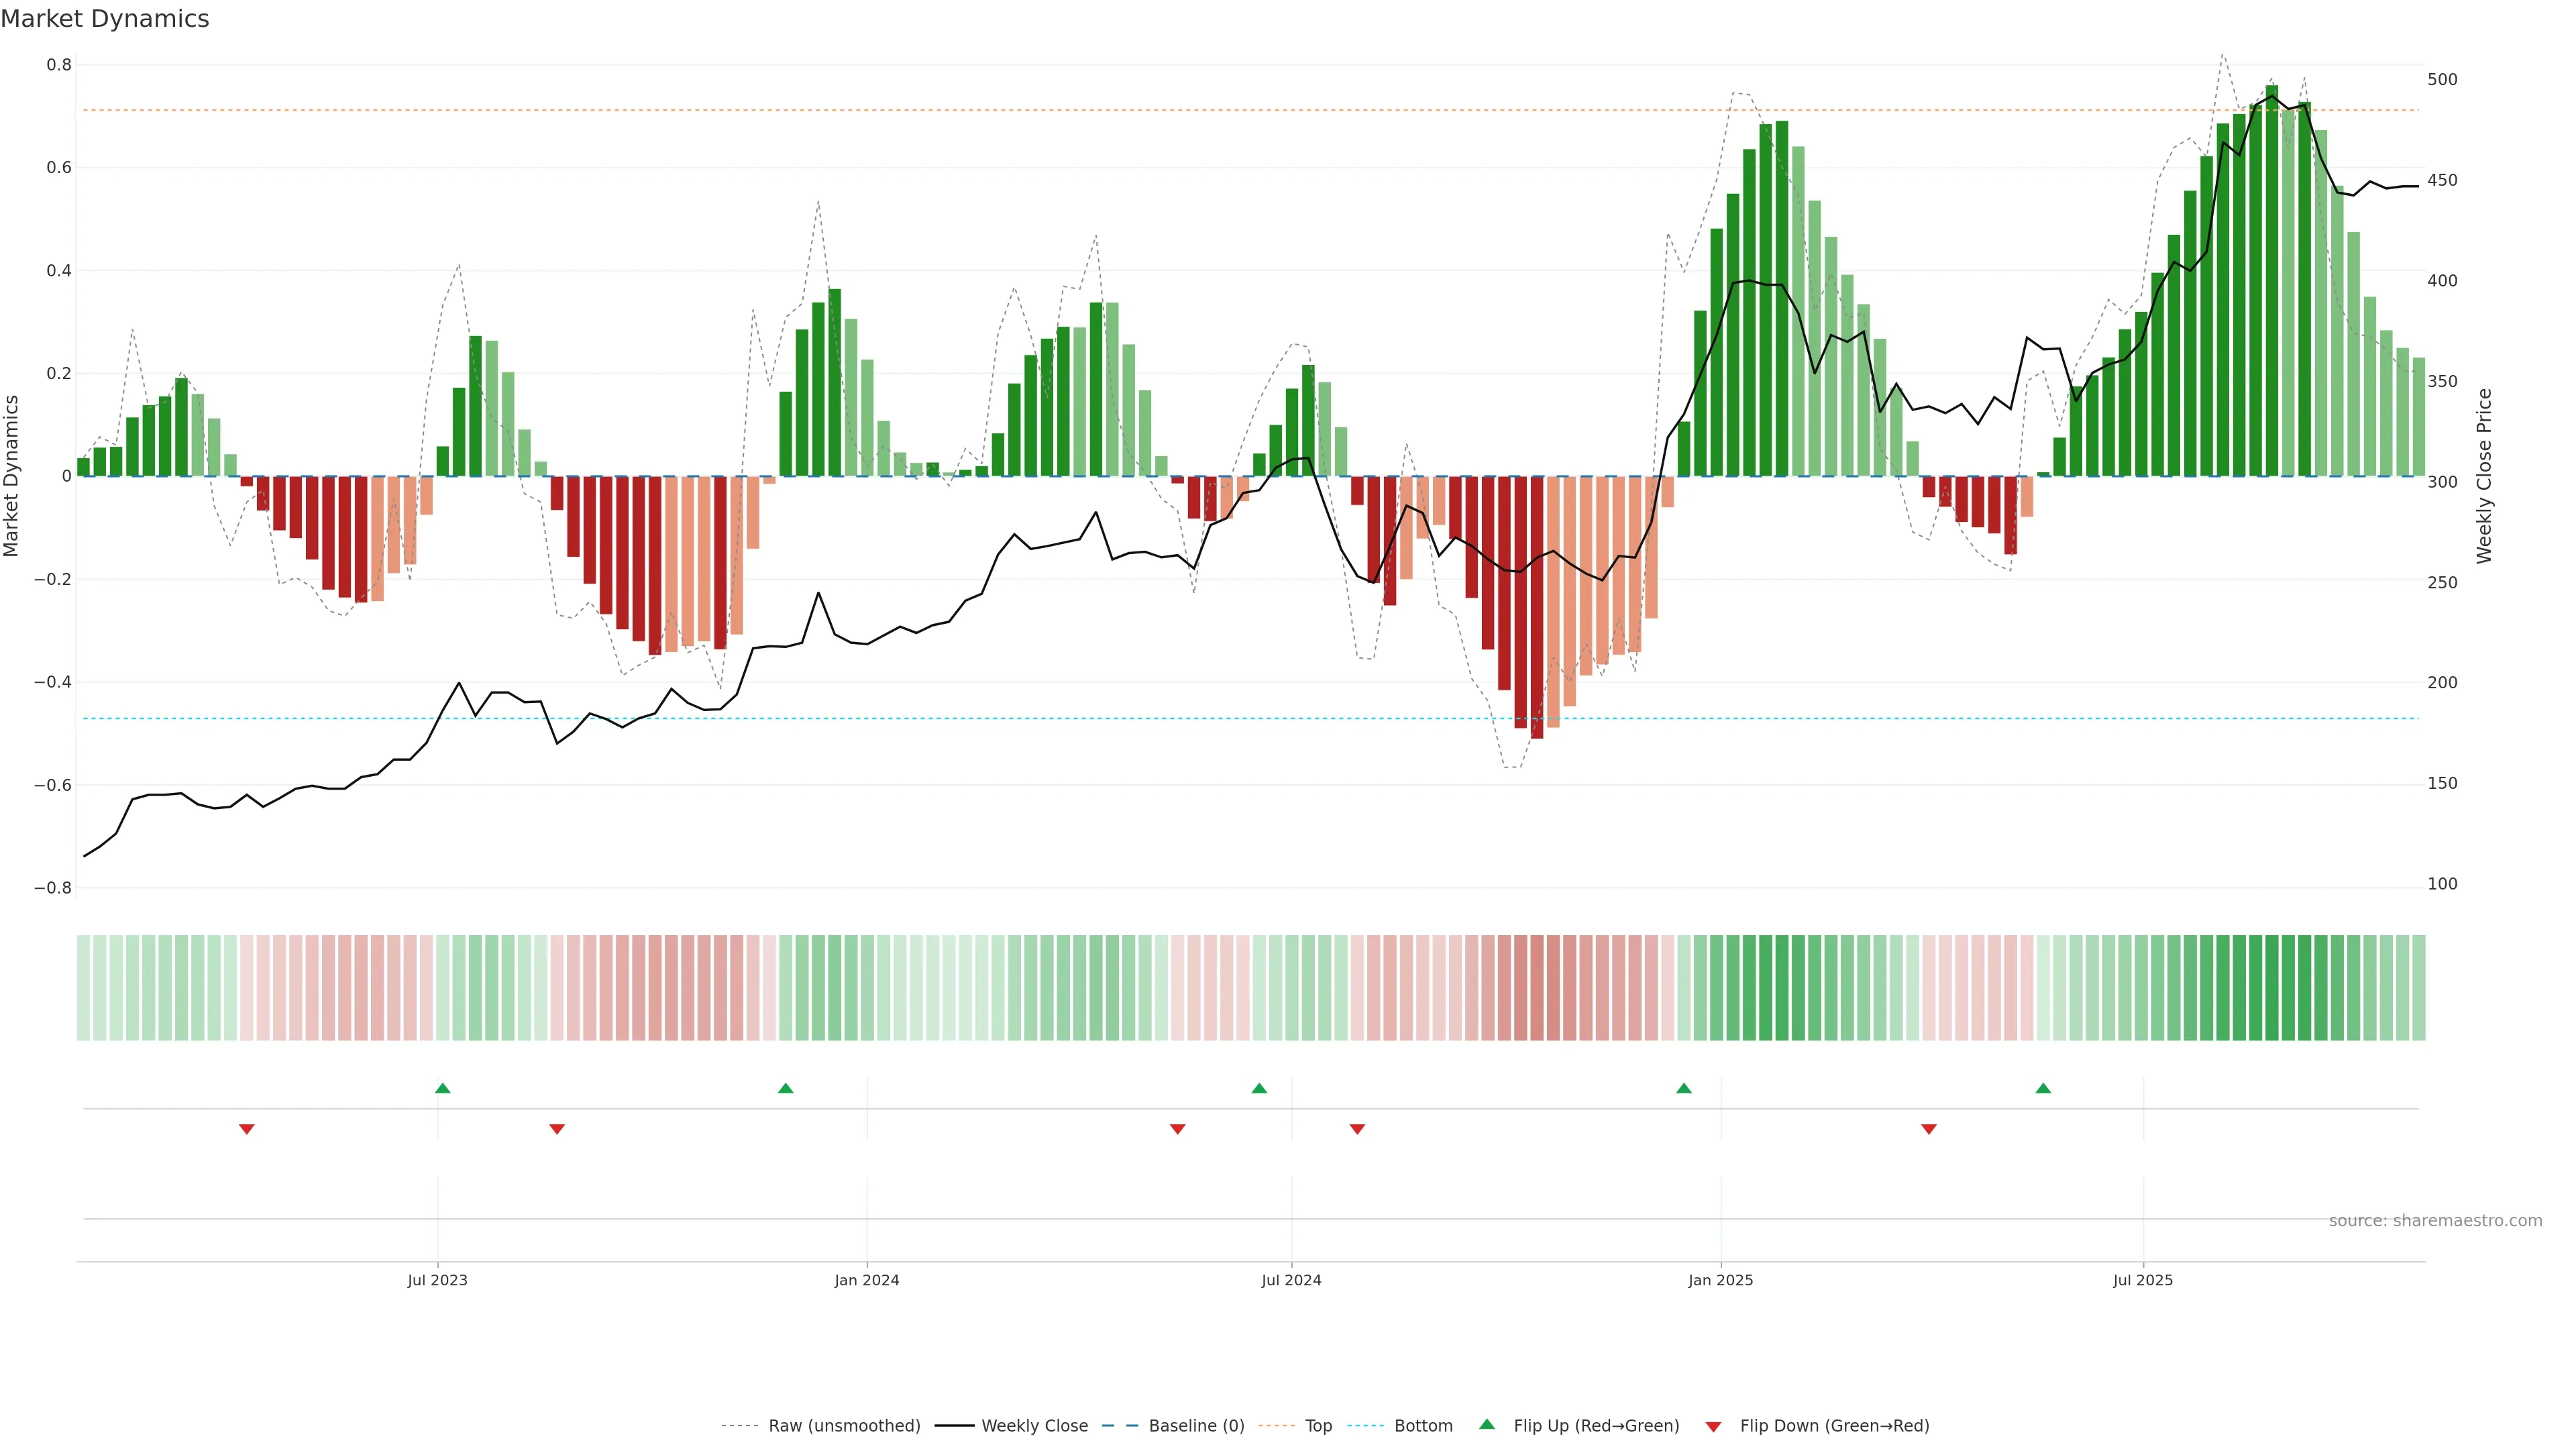Click red flip-down marker just after Jul 2024
The width and height of the screenshot is (2576, 1449).
pos(1357,1129)
